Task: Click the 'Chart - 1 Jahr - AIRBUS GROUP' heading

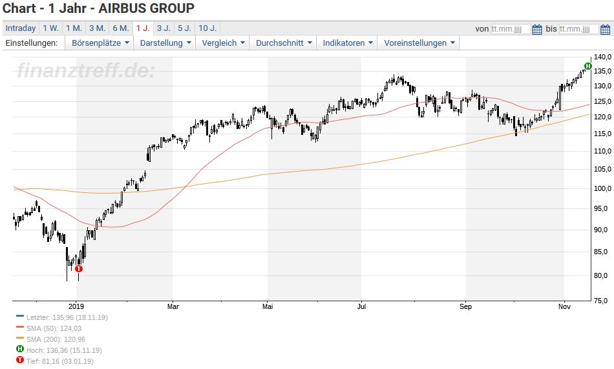Action: pos(98,8)
